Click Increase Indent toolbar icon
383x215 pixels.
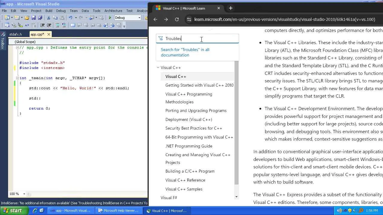(49, 25)
